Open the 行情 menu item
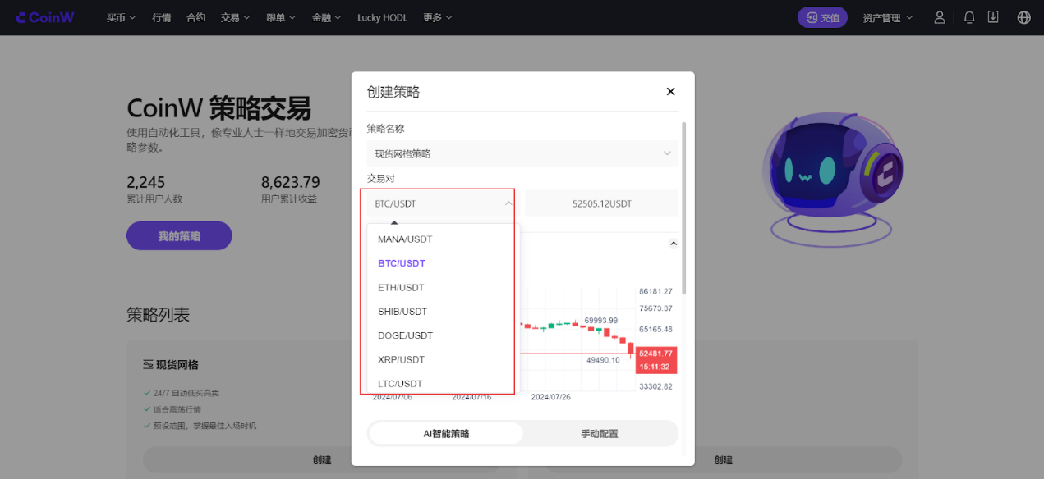Viewport: 1044px width, 479px height. [161, 17]
